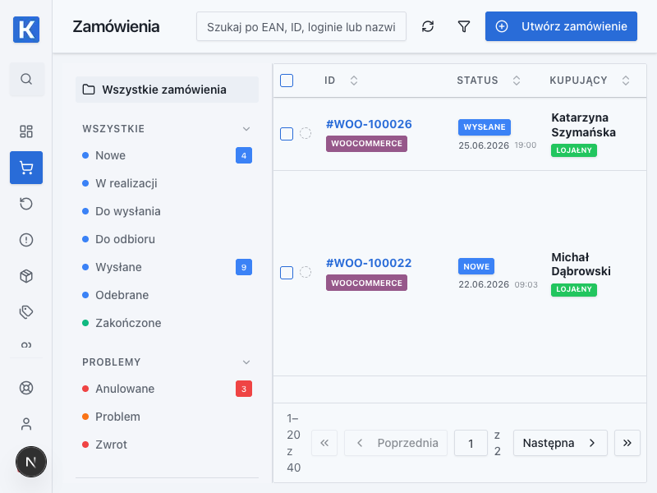Filter by Problem orders

[x=168, y=417]
